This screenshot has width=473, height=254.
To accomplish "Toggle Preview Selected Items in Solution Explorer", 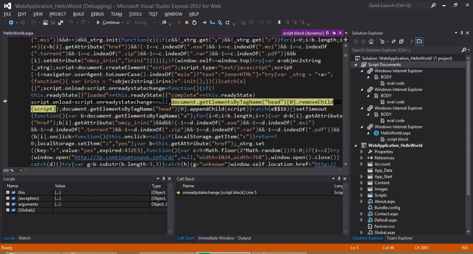I will pyautogui.click(x=419, y=41).
